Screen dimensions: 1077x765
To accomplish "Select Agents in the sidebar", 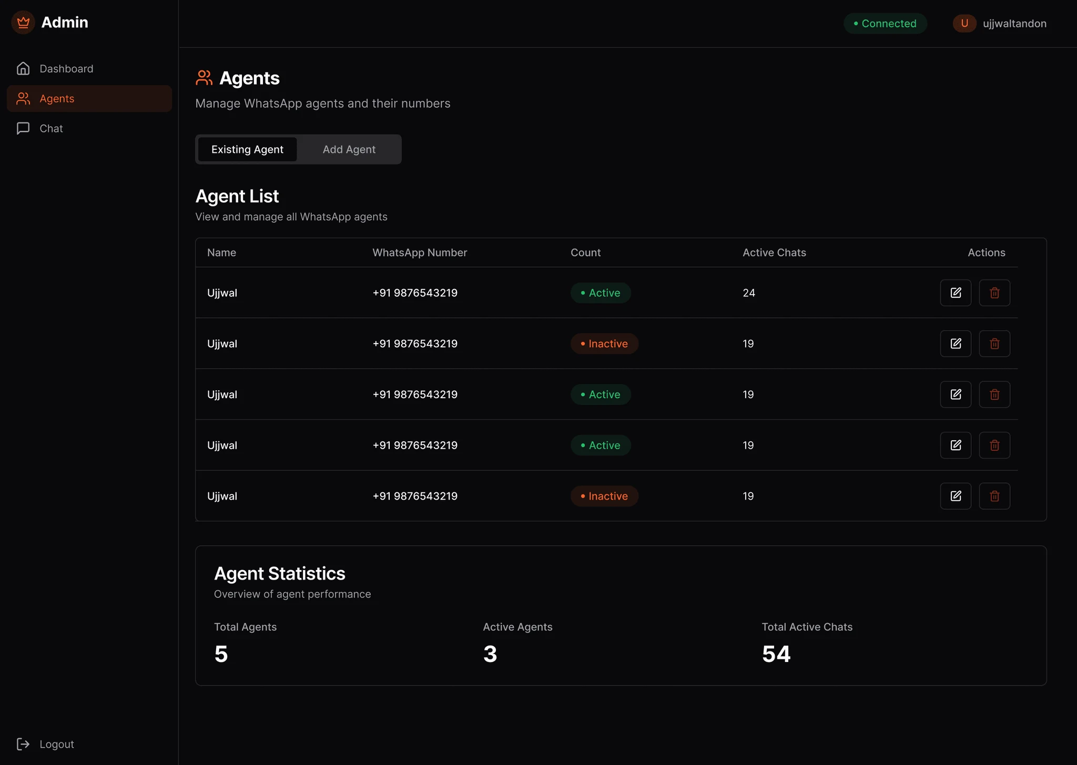I will click(x=89, y=99).
